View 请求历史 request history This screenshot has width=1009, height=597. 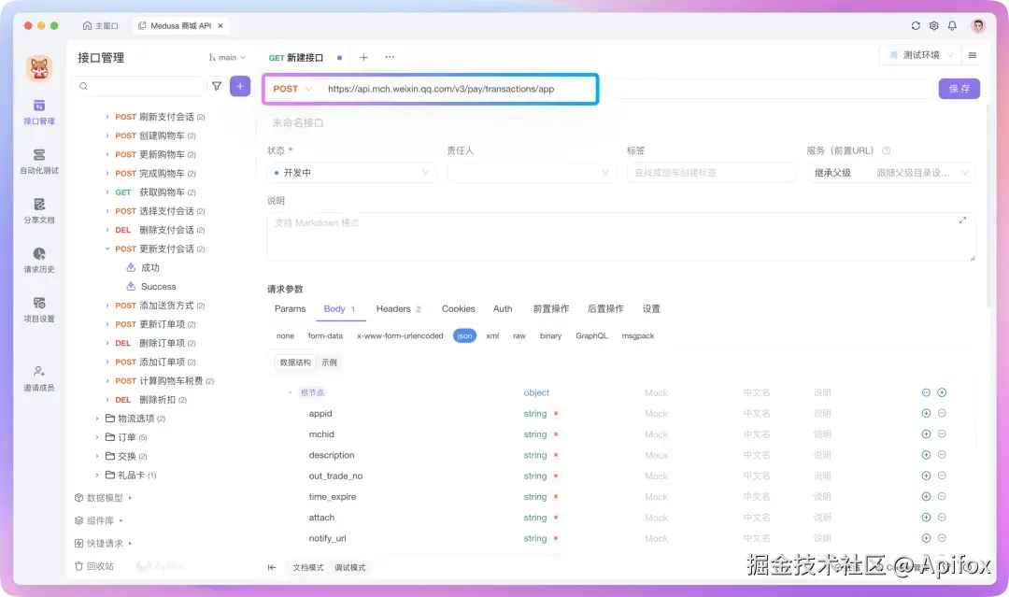point(38,259)
